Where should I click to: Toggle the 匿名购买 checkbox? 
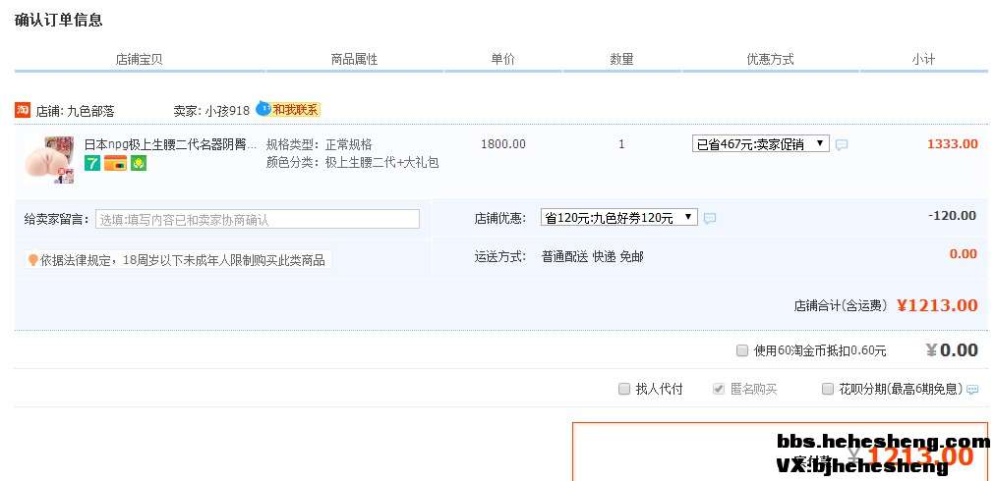[719, 389]
